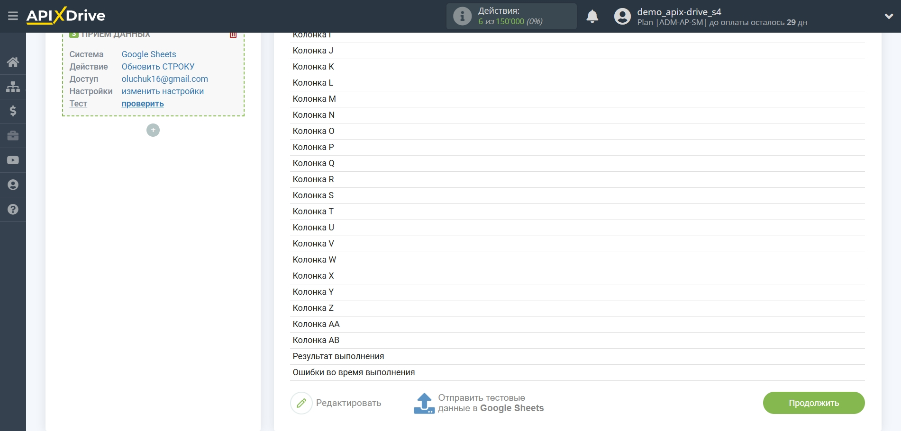Open notifications via the bell icon
This screenshot has height=431, width=901.
click(x=592, y=16)
